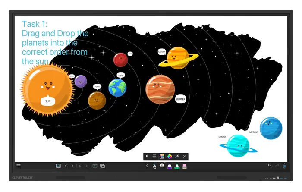Go to the previous page arrow
This screenshot has width=302, height=192.
66,166
